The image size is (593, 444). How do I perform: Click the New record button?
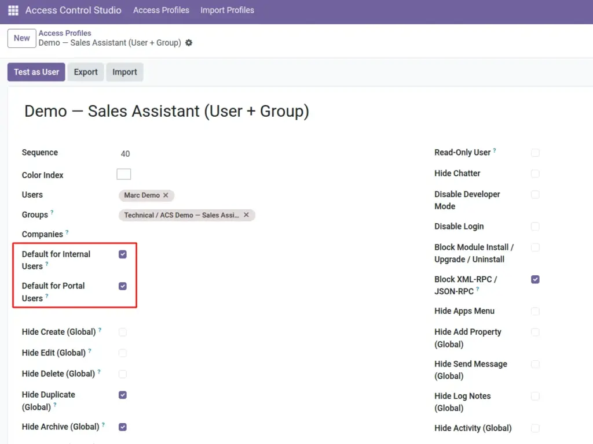[22, 38]
